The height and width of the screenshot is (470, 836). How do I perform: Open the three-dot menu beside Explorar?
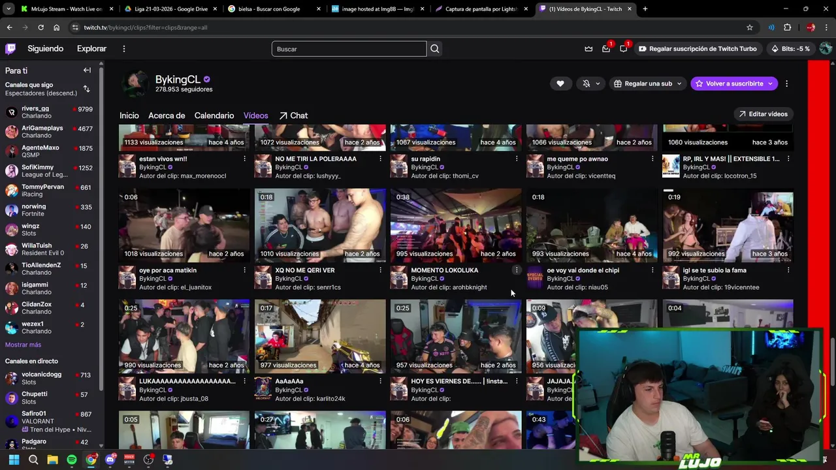(123, 48)
